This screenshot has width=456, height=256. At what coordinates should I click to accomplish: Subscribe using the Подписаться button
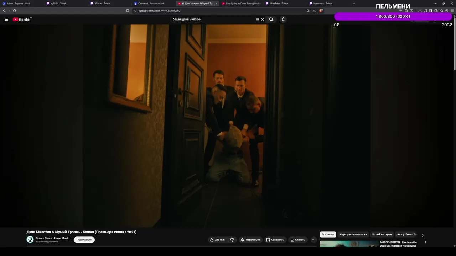coord(84,240)
